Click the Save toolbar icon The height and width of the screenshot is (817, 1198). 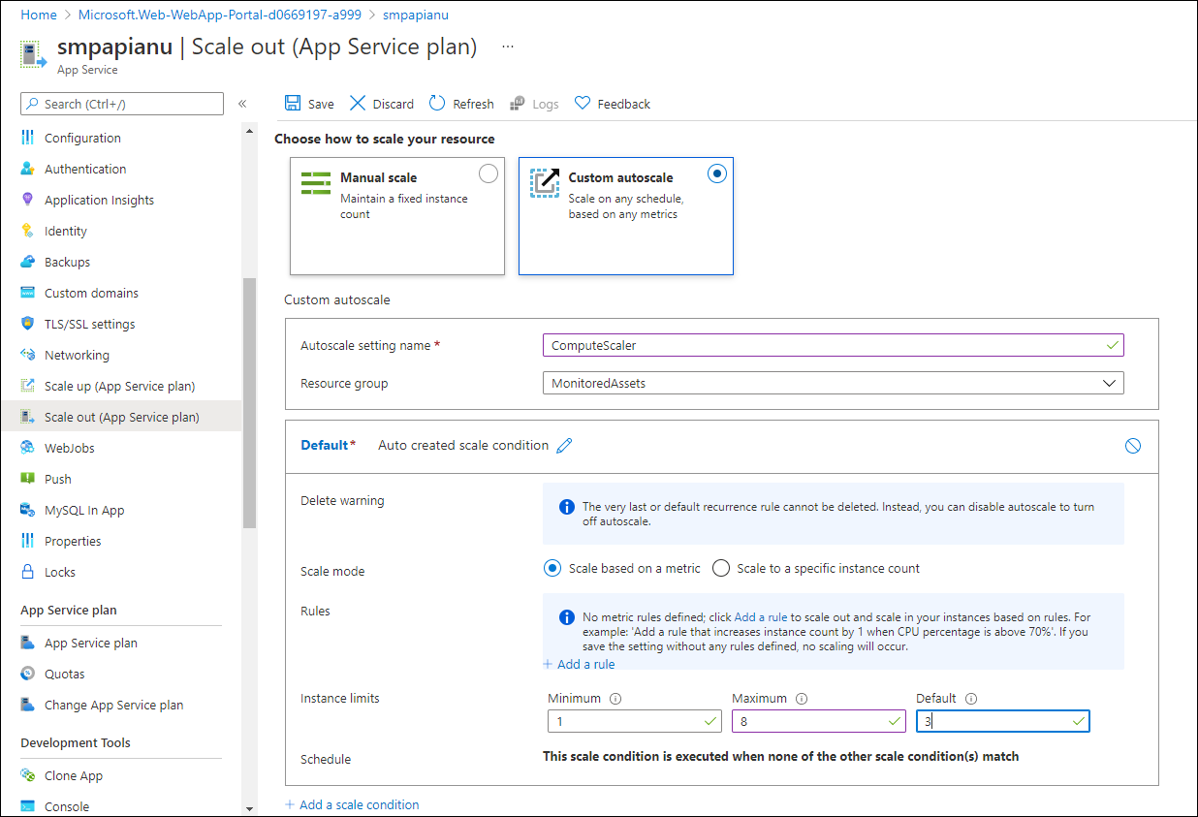[x=291, y=103]
